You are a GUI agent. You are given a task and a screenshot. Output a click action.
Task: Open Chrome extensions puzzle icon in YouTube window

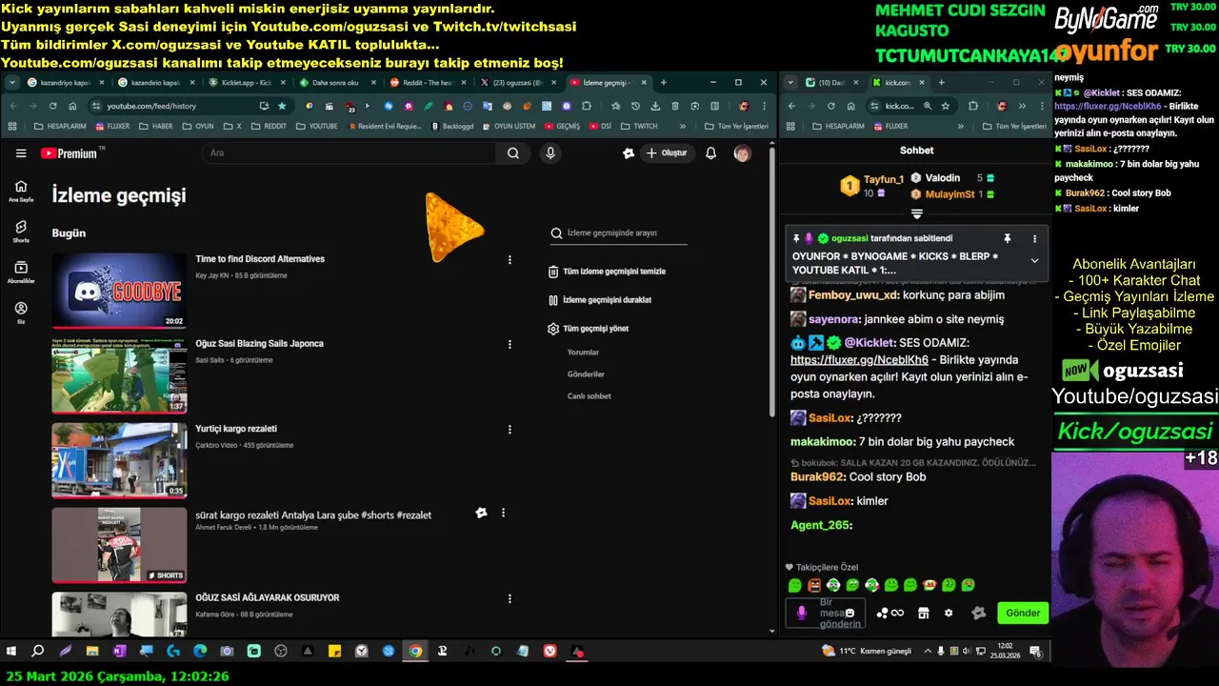(x=587, y=106)
